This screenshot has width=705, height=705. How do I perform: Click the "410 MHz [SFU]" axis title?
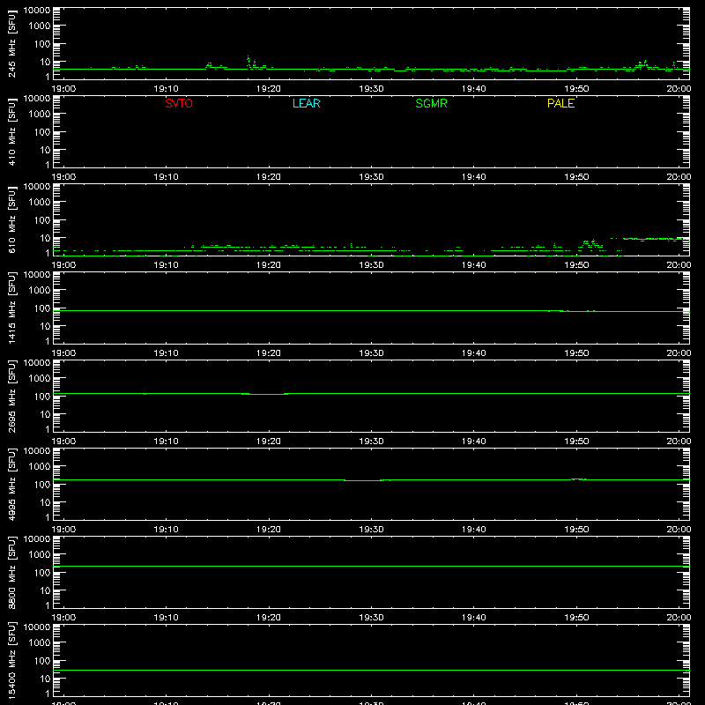[12, 131]
